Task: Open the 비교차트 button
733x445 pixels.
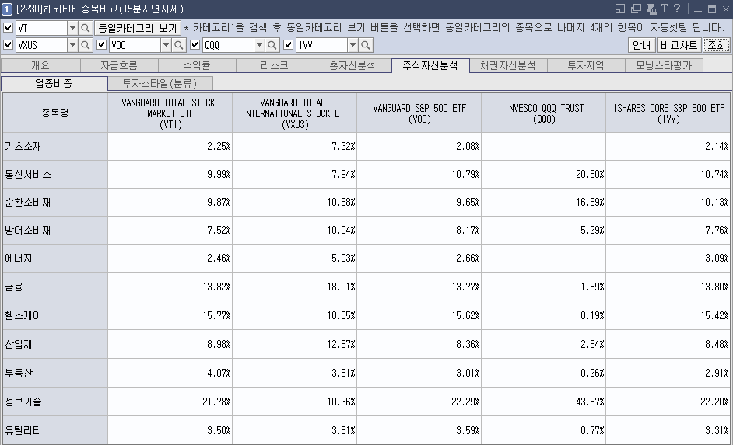Action: pos(679,45)
